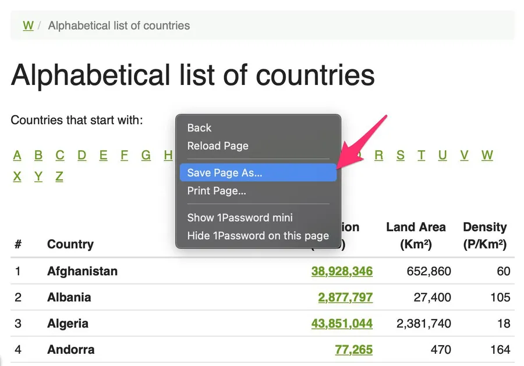The width and height of the screenshot is (524, 366).
Task: Choose Show 1Password mini
Action: [x=240, y=218]
